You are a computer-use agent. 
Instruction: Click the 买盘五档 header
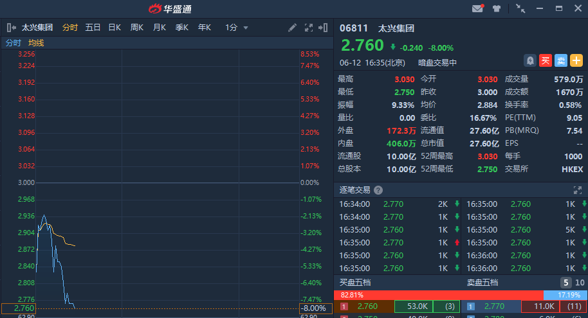click(354, 283)
